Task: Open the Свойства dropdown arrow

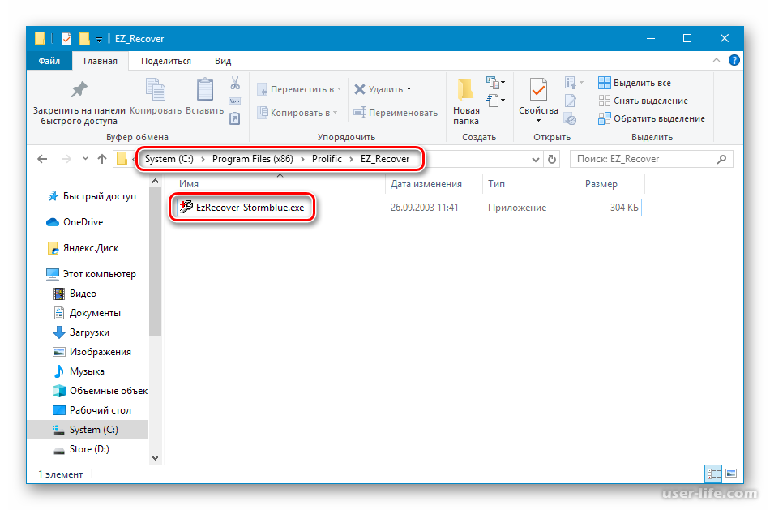Action: tap(538, 120)
